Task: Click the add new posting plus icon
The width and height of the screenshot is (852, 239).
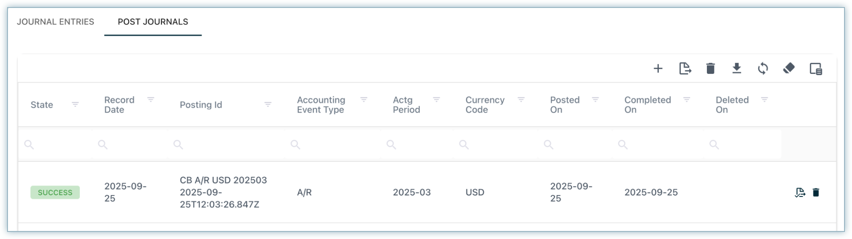Action: coord(658,68)
